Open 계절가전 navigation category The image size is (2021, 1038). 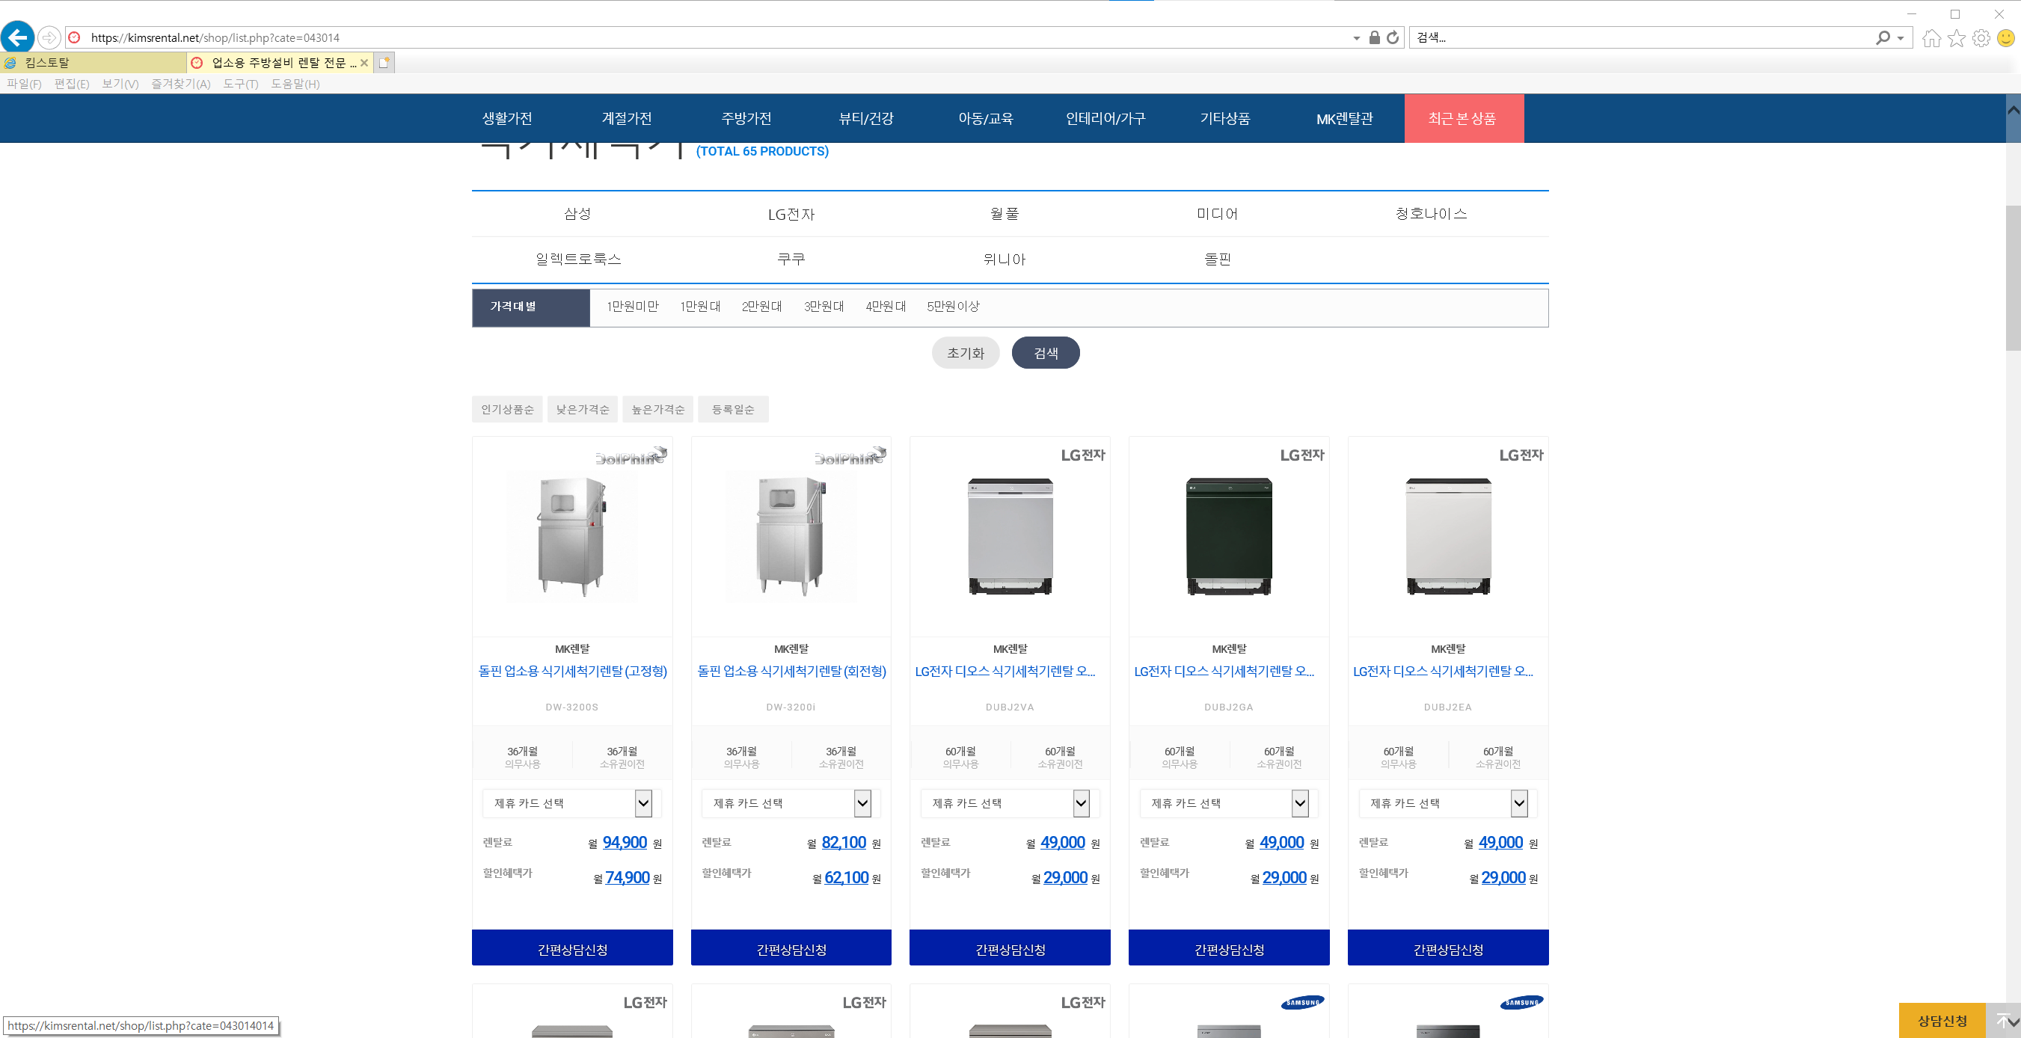point(627,118)
